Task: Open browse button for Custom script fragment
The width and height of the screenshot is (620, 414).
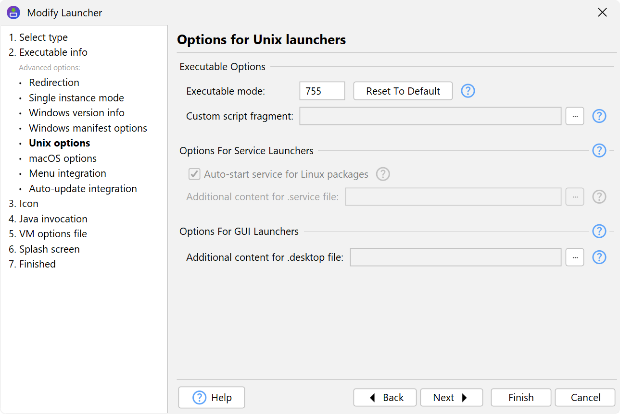Action: click(574, 116)
